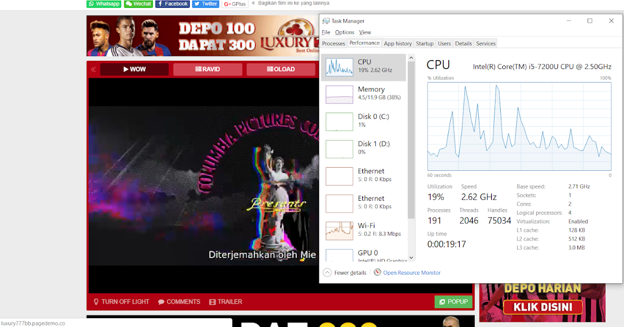Viewport: 624px width, 327px height.
Task: Click the Speed 2.62 GHz value
Action: [x=479, y=197]
